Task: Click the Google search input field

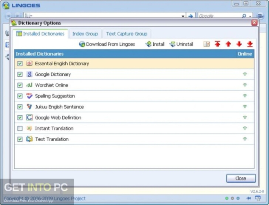Action: (220, 16)
